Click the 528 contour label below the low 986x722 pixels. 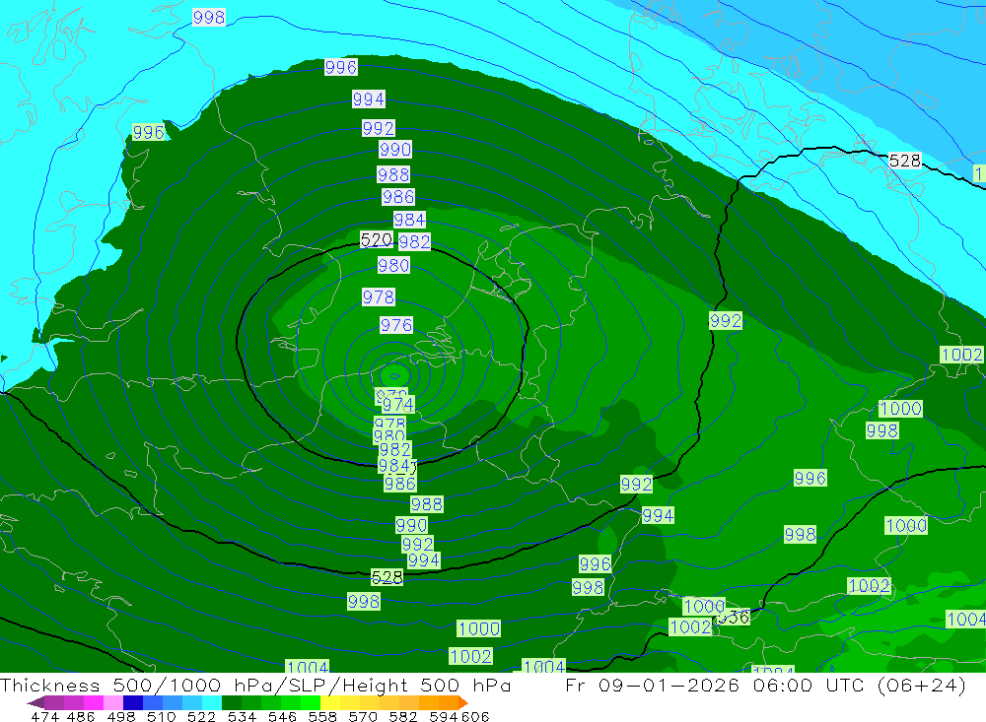coord(387,577)
